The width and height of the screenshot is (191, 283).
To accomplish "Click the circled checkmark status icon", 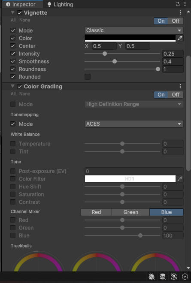I will pyautogui.click(x=185, y=277).
